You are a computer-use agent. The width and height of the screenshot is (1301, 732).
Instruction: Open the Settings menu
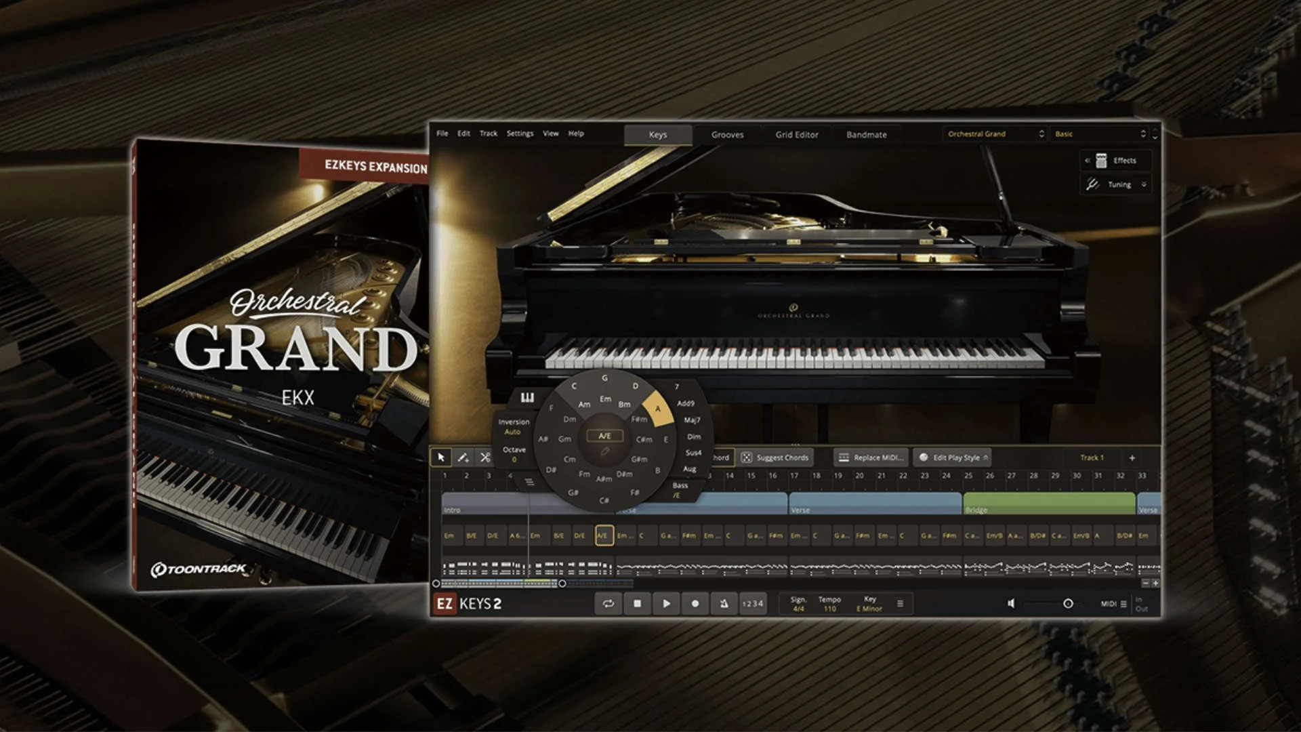pos(520,133)
